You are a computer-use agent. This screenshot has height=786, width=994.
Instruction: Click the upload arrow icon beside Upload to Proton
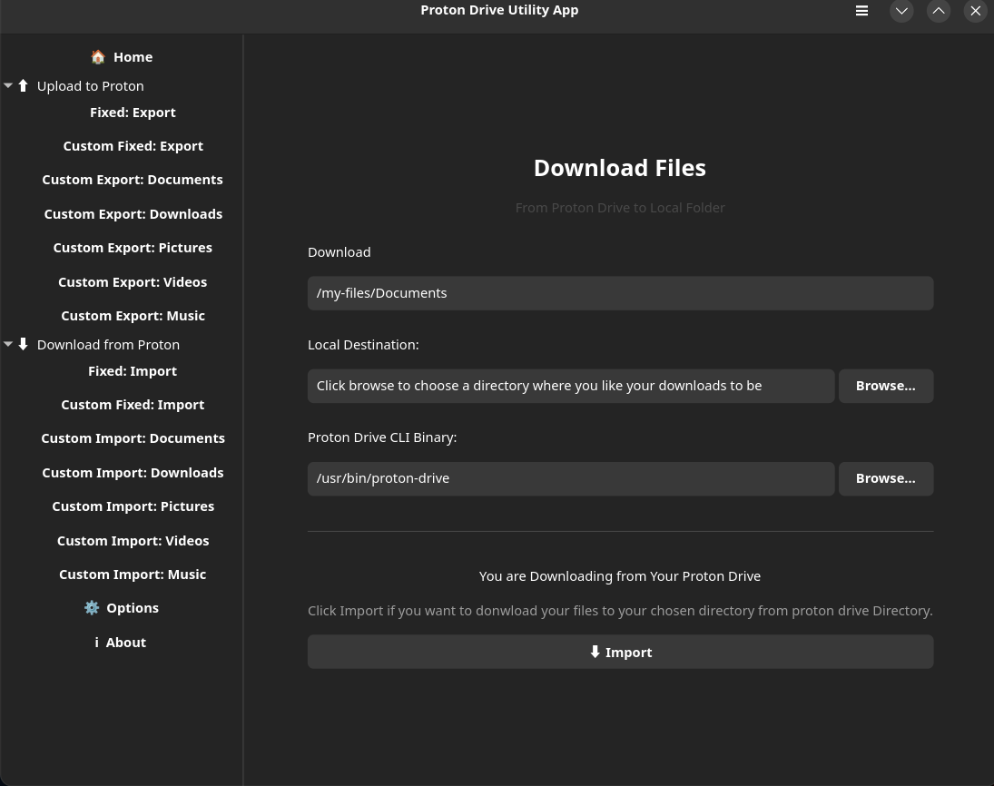(23, 85)
